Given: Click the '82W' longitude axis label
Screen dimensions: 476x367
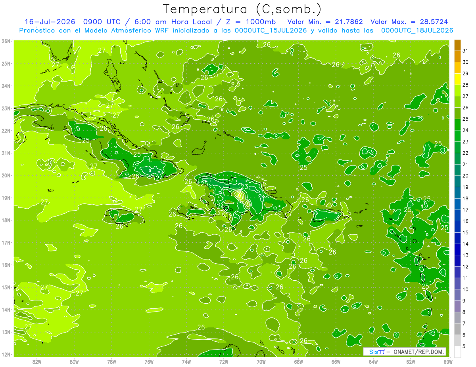Looking at the screenshot, I should click(x=36, y=361).
